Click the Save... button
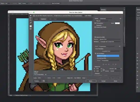The width and height of the screenshot is (140, 102). click(91, 81)
